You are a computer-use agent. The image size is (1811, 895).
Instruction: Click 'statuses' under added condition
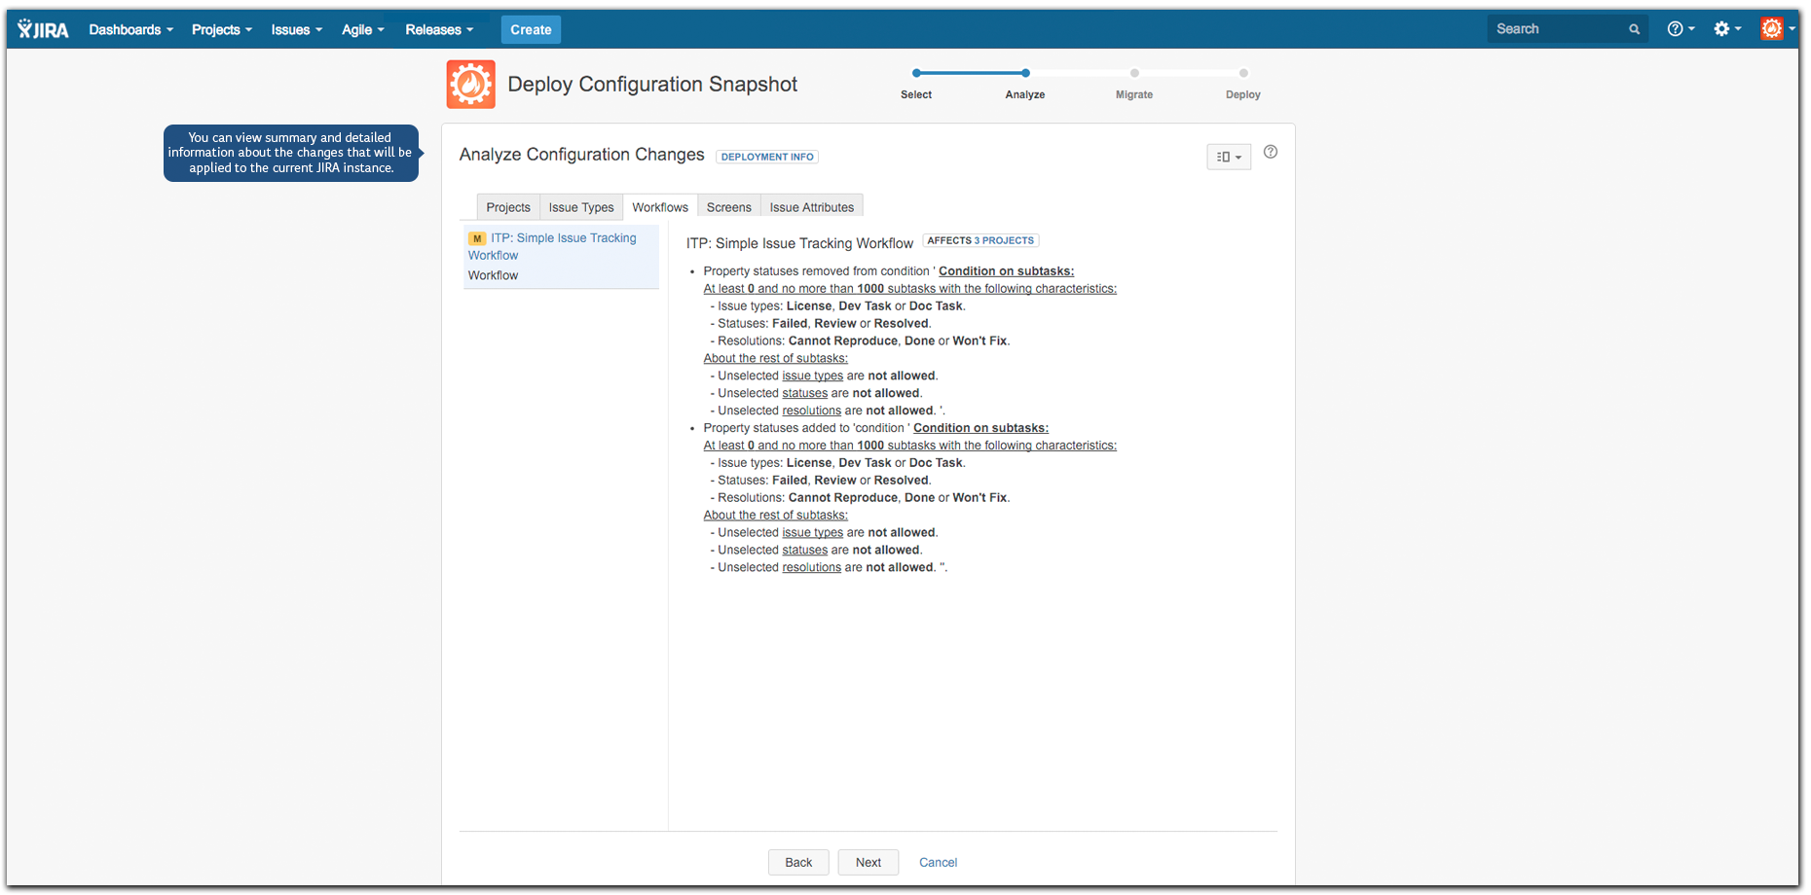click(805, 550)
